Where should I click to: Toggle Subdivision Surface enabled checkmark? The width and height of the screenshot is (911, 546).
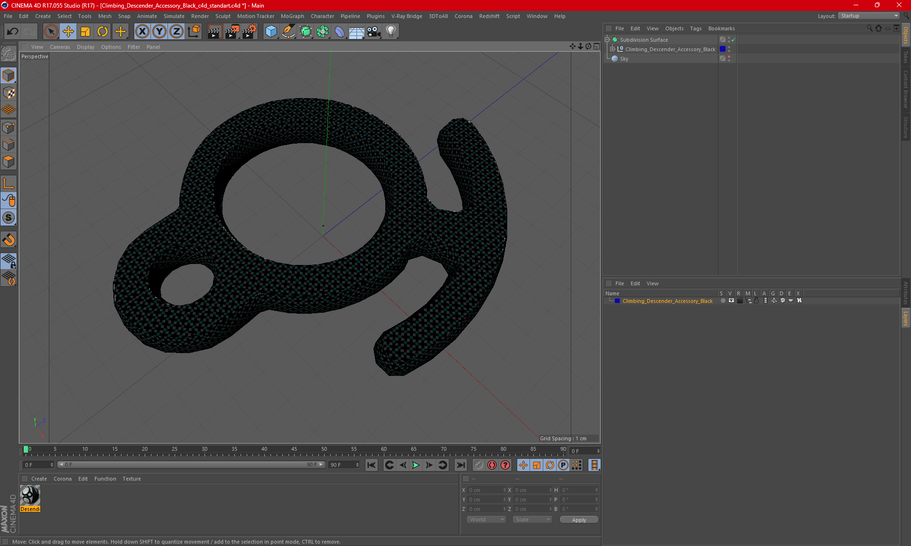coord(733,40)
